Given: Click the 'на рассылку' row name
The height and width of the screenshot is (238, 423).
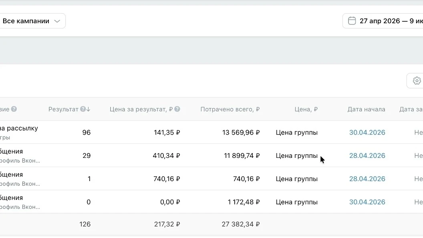Looking at the screenshot, I should [x=19, y=128].
